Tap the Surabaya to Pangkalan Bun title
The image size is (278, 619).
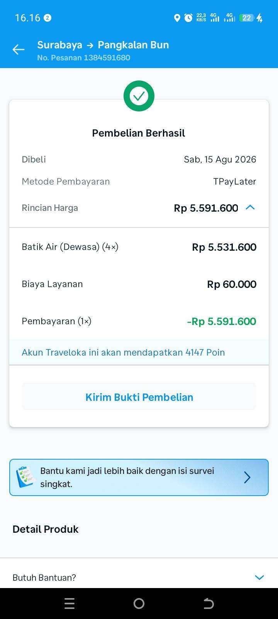pyautogui.click(x=103, y=45)
